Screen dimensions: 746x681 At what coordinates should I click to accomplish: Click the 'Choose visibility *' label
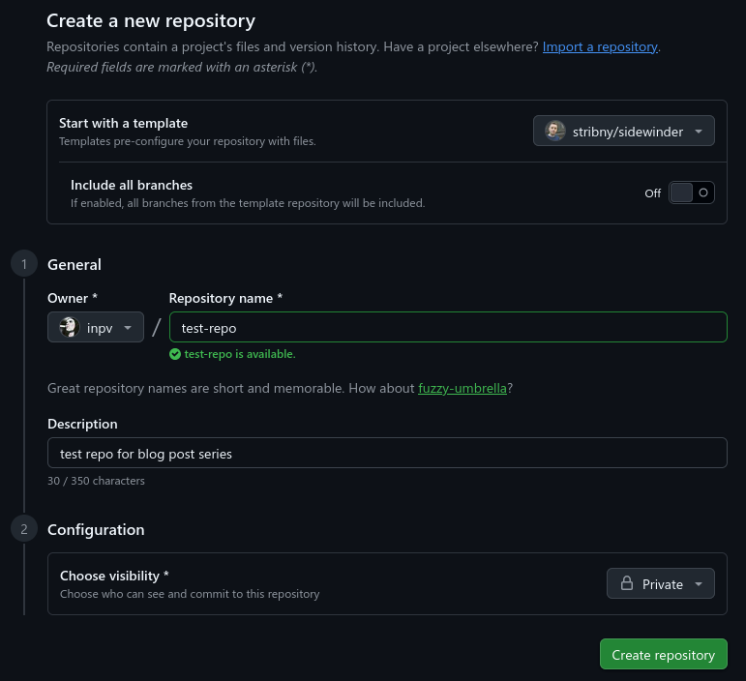click(114, 576)
